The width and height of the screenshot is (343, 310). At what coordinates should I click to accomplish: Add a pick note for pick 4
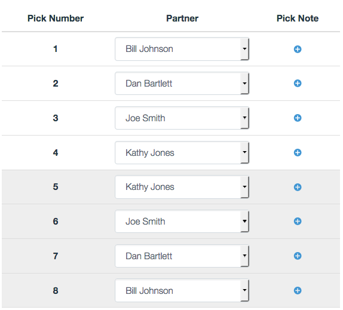point(298,152)
